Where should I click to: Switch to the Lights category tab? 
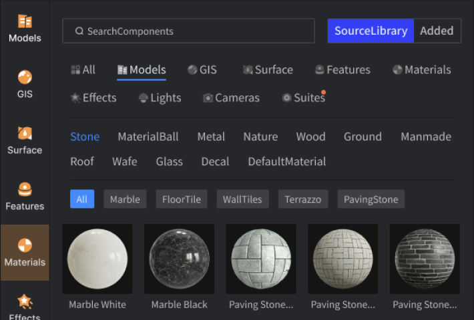(160, 98)
